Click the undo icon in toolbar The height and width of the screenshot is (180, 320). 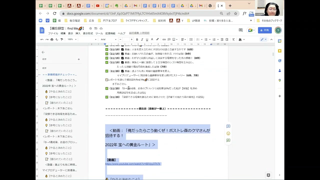click(42, 39)
